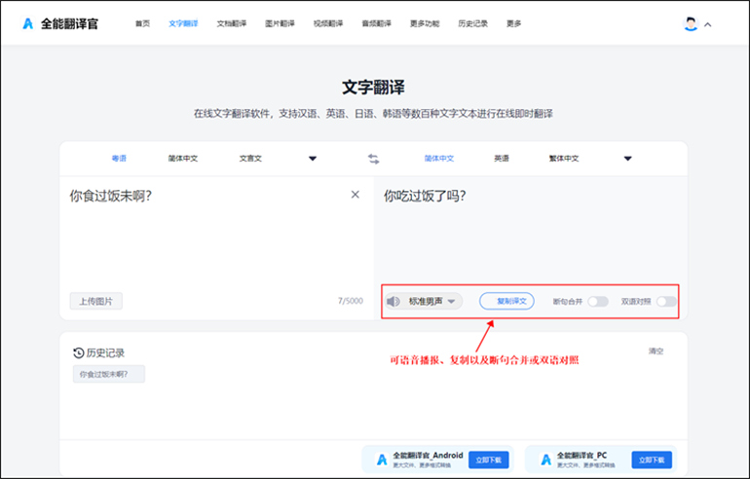Image resolution: width=750 pixels, height=479 pixels.
Task: Click the swap languages arrows icon
Action: 373,159
